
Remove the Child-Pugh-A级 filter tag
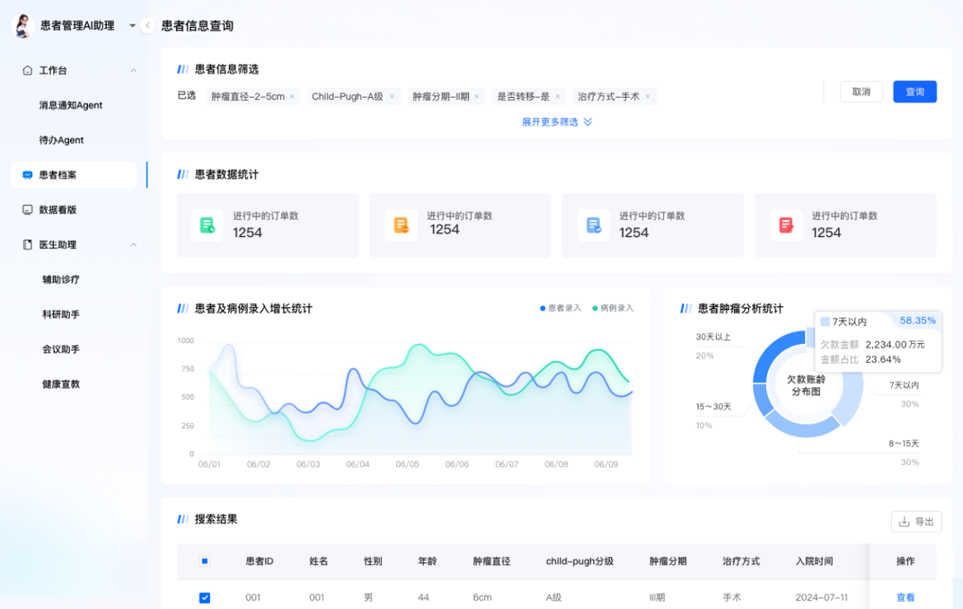coord(392,96)
